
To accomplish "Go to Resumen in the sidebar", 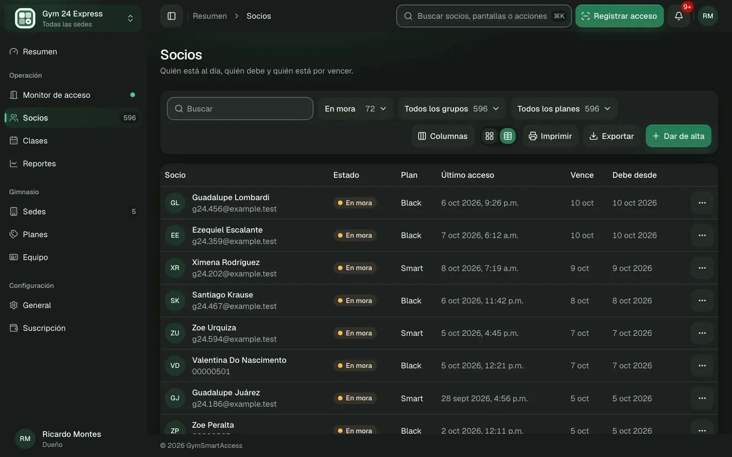I will pos(73,52).
